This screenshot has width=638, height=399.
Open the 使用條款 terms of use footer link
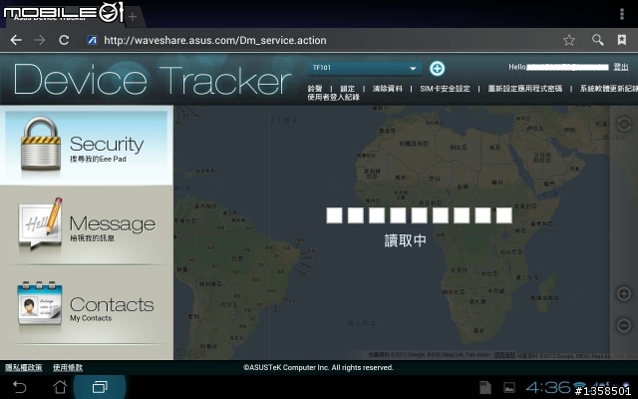(x=68, y=368)
